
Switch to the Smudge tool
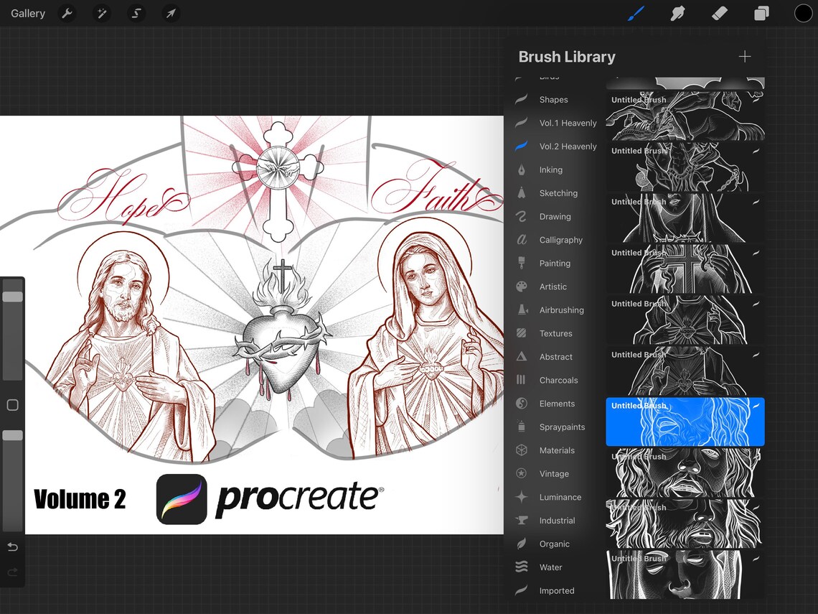(677, 13)
